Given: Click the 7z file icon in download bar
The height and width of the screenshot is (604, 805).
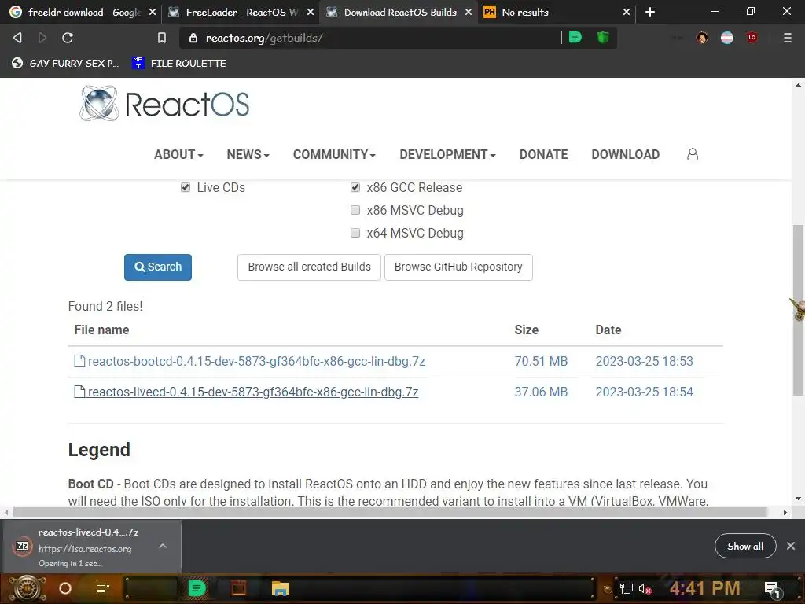Looking at the screenshot, I should [x=22, y=546].
